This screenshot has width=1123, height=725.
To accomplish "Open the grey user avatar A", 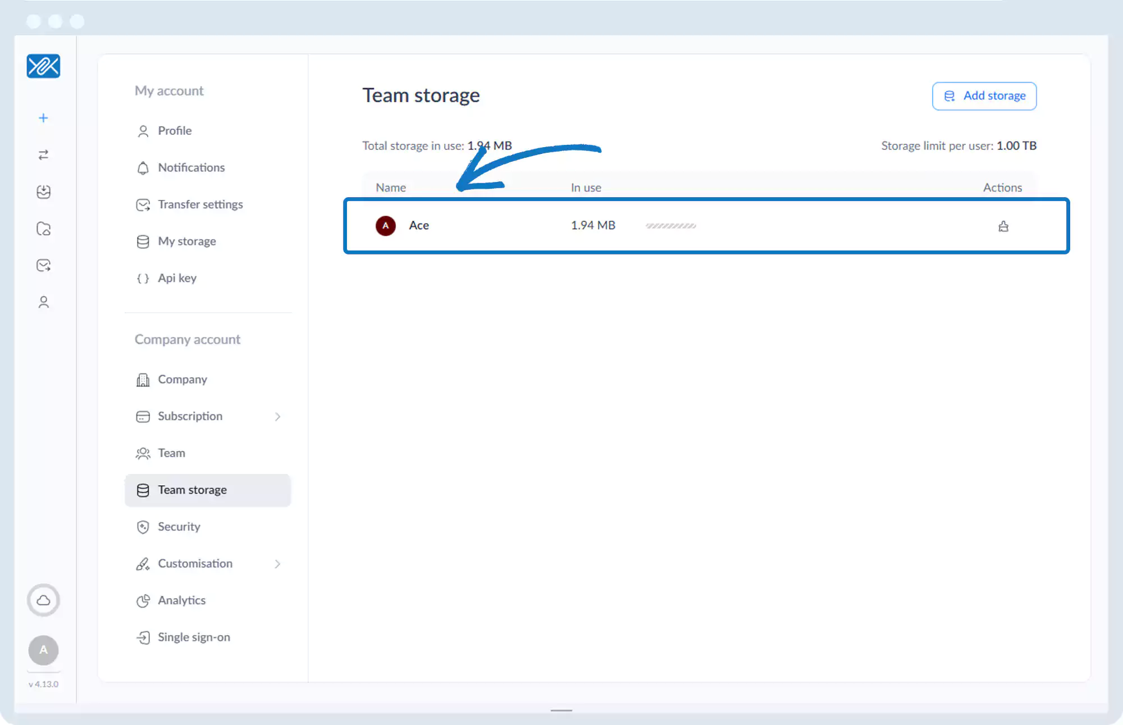I will point(43,650).
